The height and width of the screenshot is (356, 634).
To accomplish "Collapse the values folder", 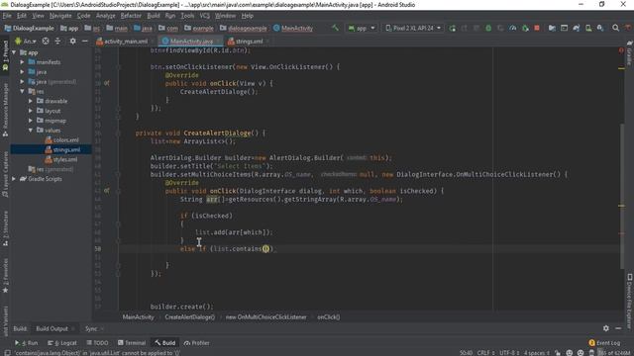I will click(x=31, y=130).
